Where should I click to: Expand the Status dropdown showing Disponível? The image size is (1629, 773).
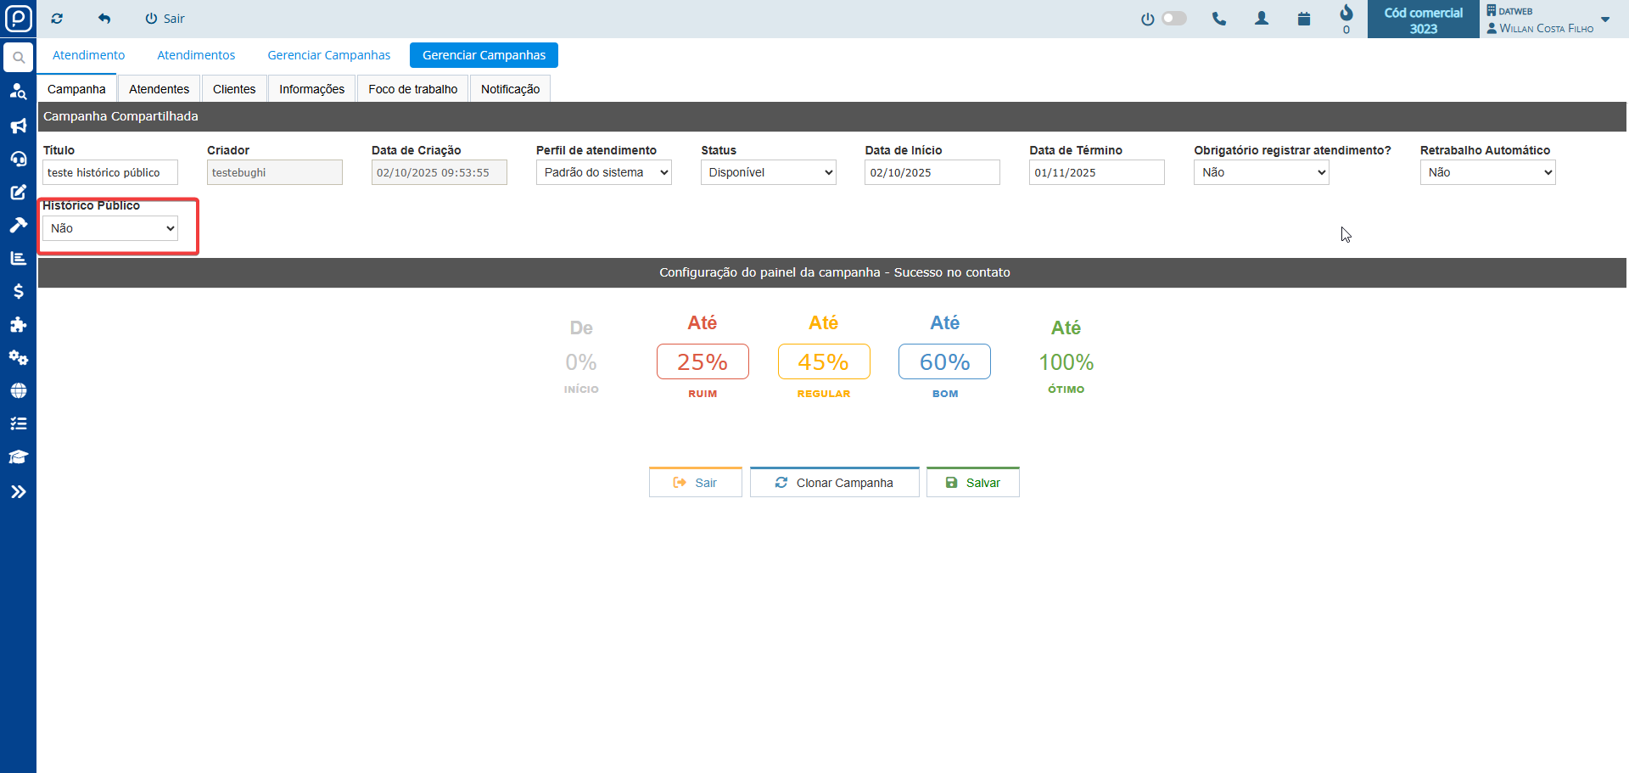(x=768, y=172)
